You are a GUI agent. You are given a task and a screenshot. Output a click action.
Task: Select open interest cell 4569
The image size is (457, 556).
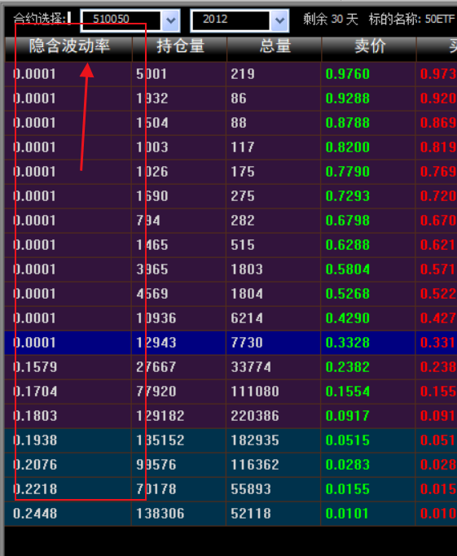click(x=152, y=294)
